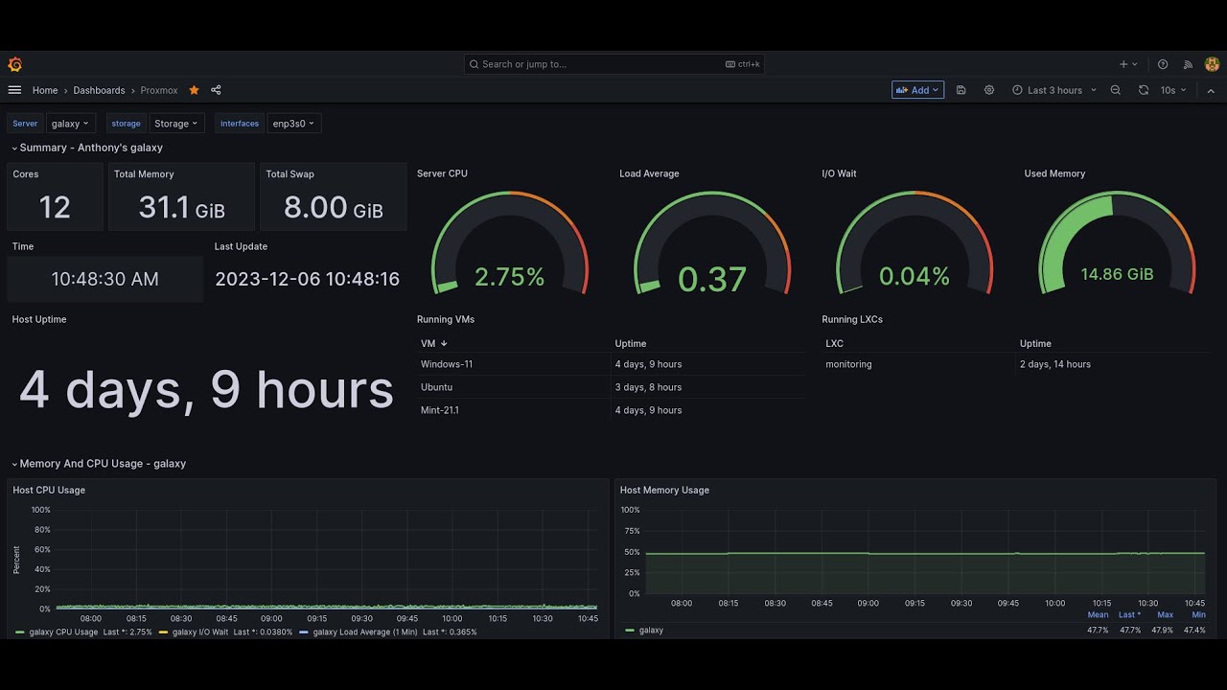Click the Uptime header in VMs table
The height and width of the screenshot is (690, 1227).
[631, 343]
